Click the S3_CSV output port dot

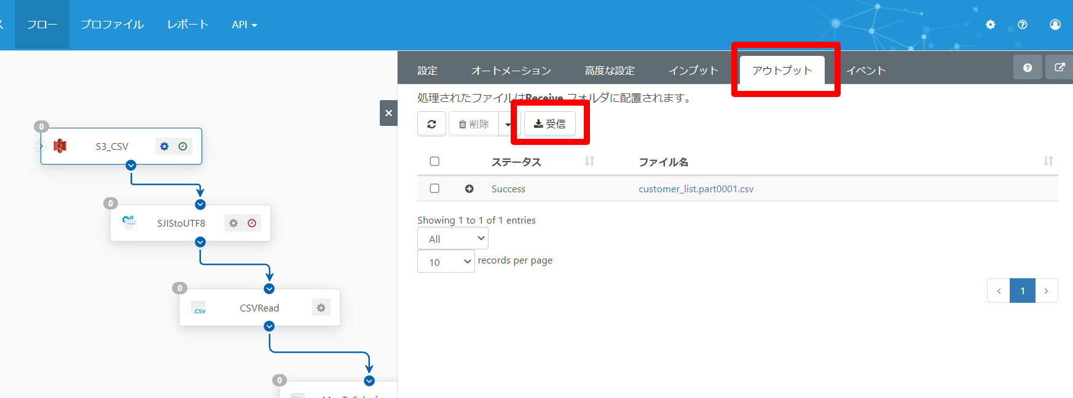click(x=131, y=165)
